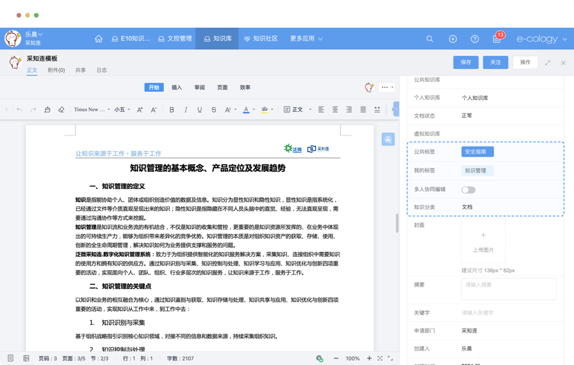The width and height of the screenshot is (574, 365).
Task: Click the home icon in top navigation
Action: click(98, 39)
